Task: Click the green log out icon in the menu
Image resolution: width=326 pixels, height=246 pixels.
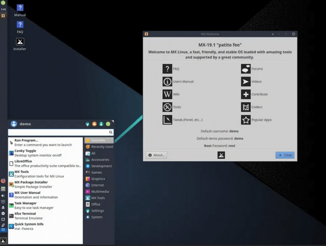Action: click(108, 124)
